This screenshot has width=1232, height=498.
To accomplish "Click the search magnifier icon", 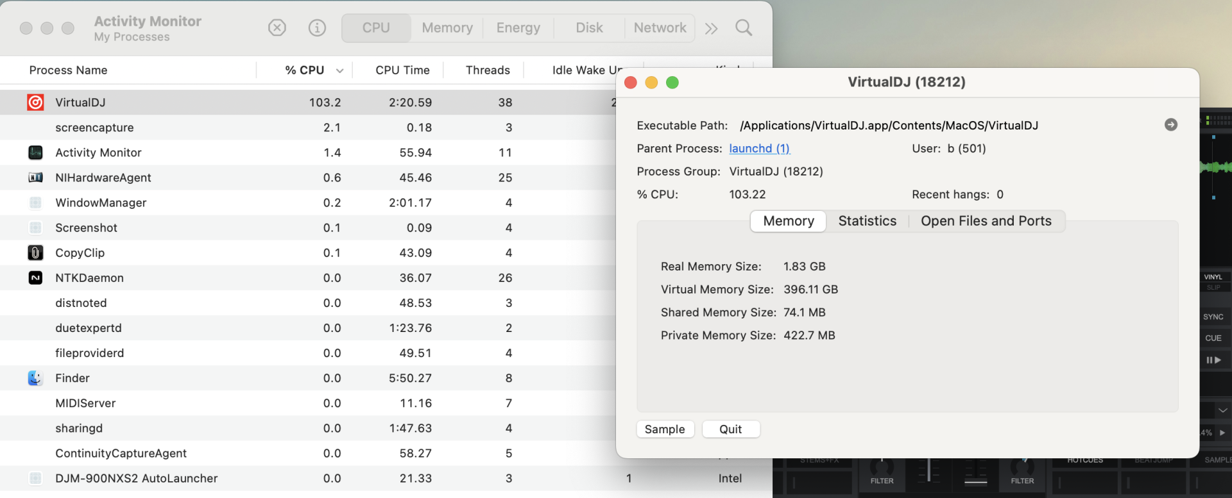I will 744,28.
